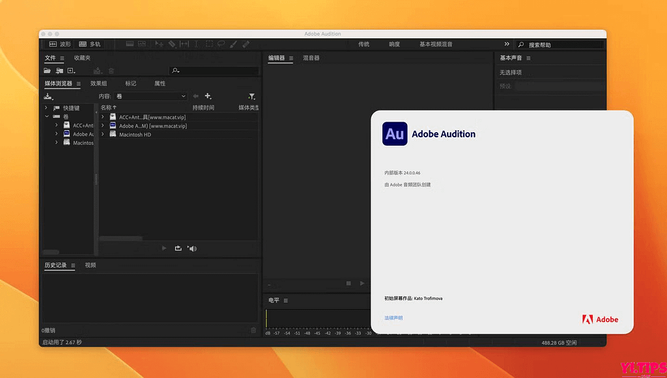667x378 pixels.
Task: Expand the 快捷键 shortcuts tree node
Action: point(47,108)
